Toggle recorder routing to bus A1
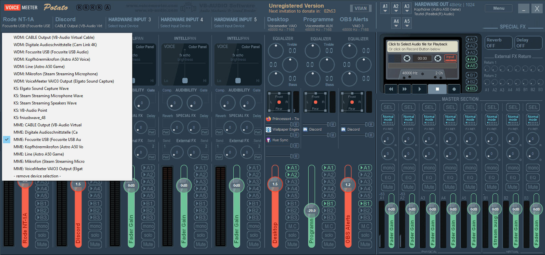This screenshot has width=545, height=255. 471,39
